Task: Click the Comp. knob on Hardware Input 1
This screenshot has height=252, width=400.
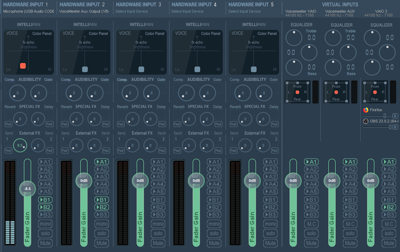Action: click(17, 93)
